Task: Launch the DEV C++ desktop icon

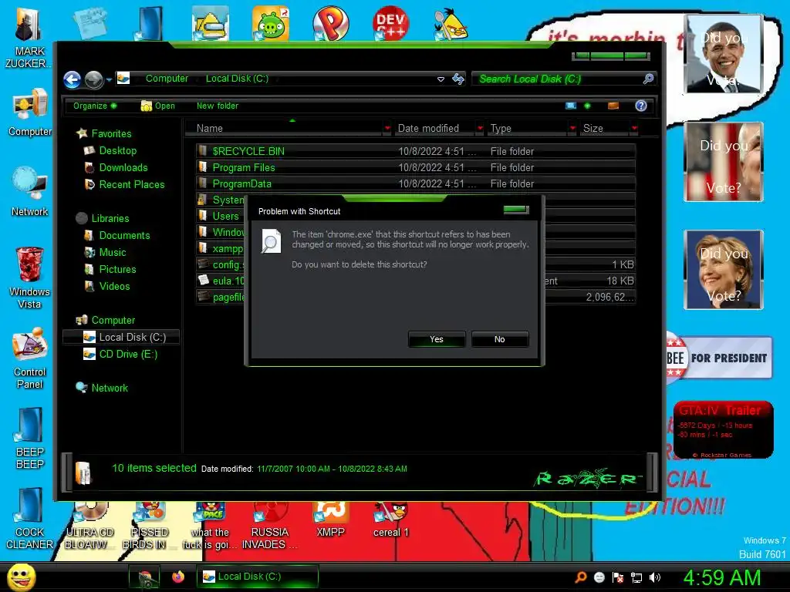Action: (x=390, y=22)
